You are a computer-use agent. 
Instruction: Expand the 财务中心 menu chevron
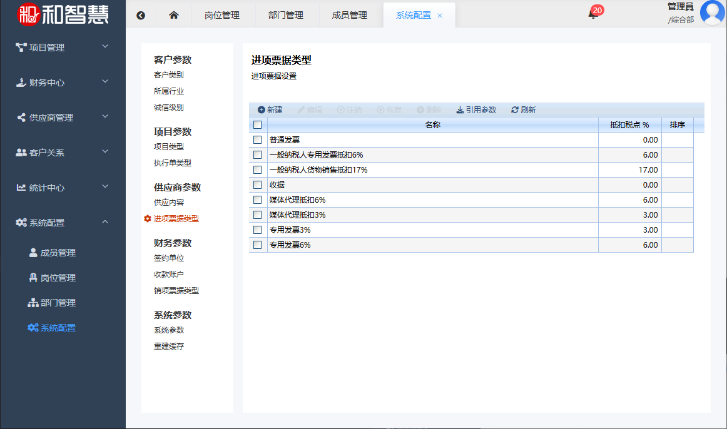point(105,81)
